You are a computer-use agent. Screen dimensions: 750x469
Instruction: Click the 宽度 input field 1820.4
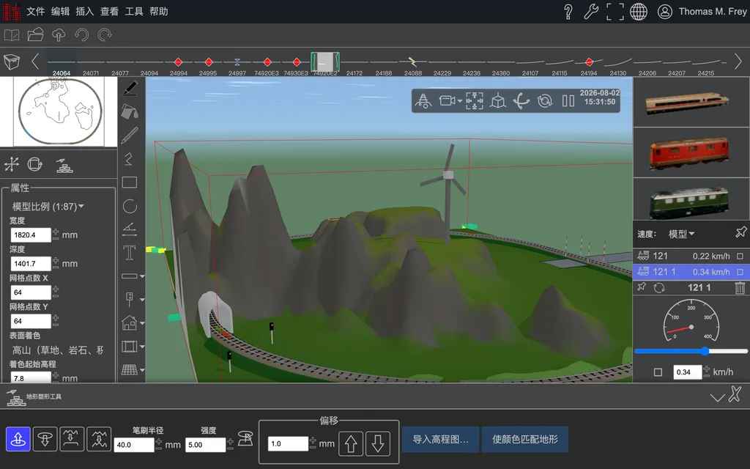(31, 235)
